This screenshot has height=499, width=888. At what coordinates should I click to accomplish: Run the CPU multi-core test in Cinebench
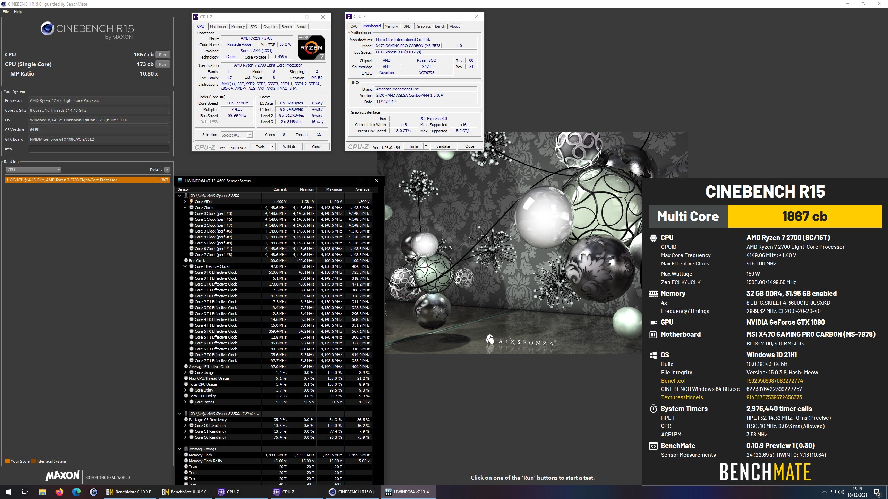(x=162, y=55)
